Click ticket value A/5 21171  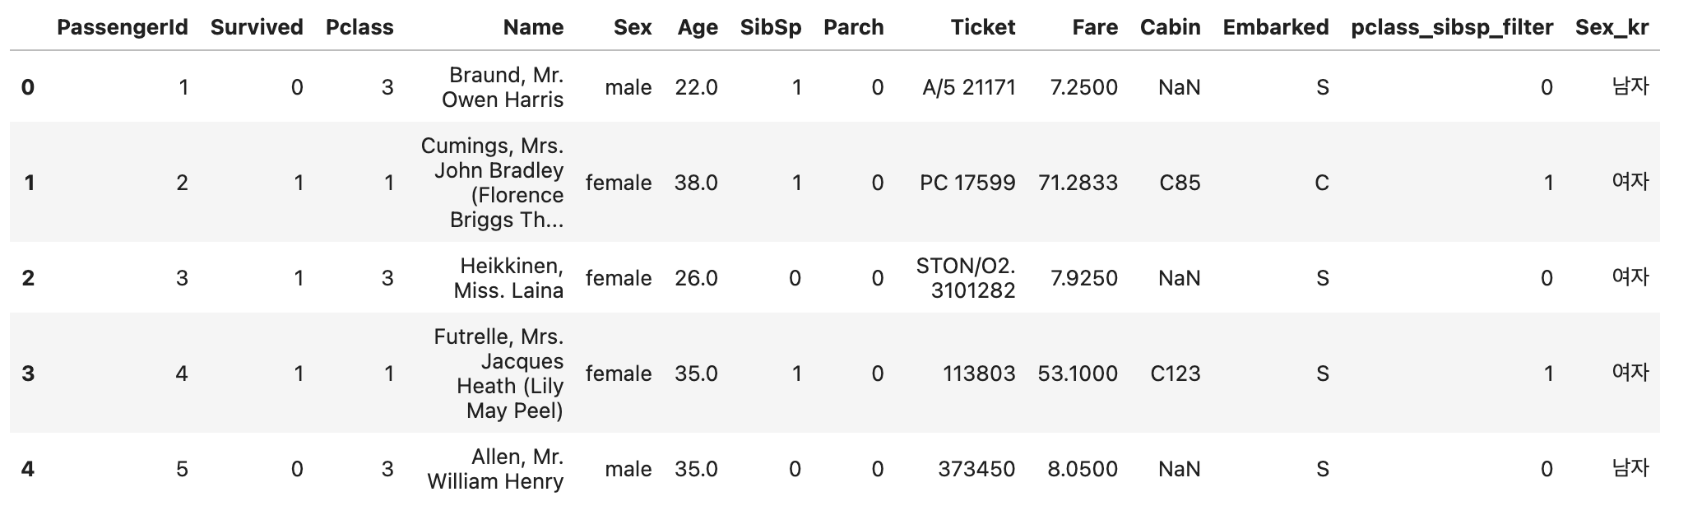[x=969, y=87]
